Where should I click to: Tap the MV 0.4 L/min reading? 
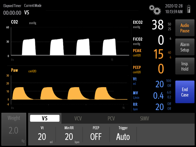(x=152, y=95)
